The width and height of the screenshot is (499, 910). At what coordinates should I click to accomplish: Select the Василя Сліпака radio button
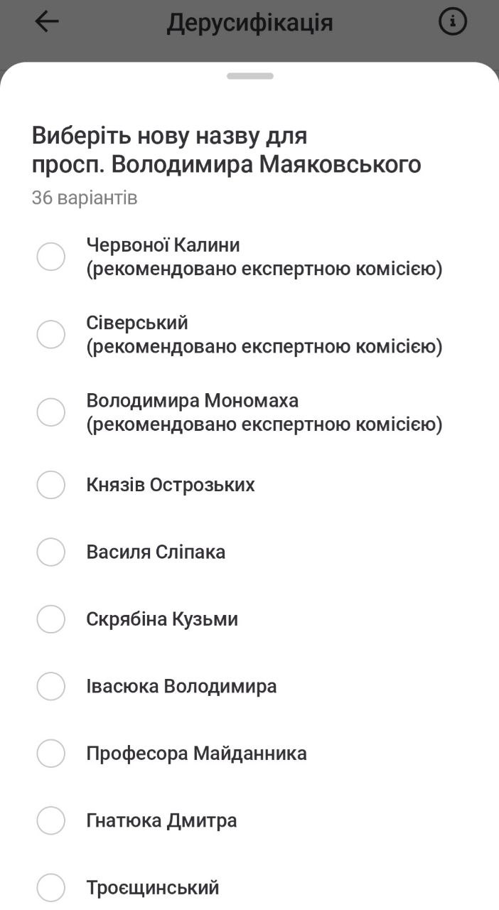coord(51,552)
